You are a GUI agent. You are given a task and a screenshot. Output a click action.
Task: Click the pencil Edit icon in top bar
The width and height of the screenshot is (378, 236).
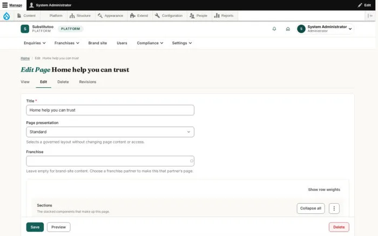click(360, 5)
